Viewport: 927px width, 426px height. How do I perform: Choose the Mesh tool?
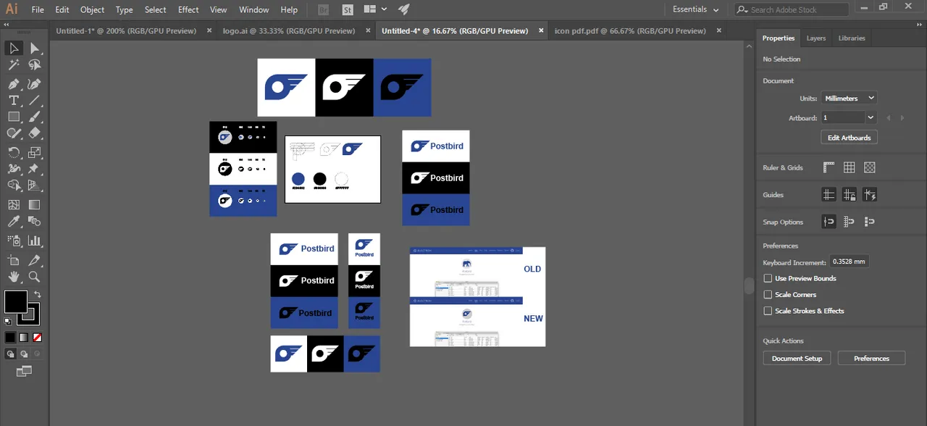click(x=14, y=205)
